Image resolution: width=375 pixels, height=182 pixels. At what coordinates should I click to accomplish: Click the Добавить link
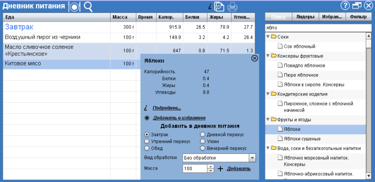click(239, 169)
